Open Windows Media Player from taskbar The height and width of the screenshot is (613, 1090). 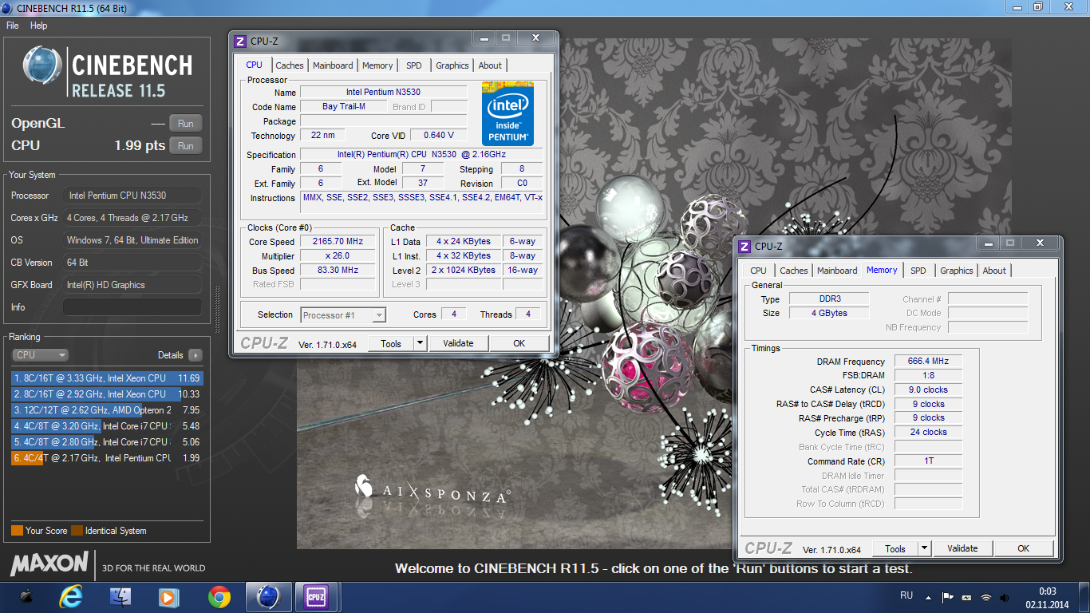click(x=169, y=597)
